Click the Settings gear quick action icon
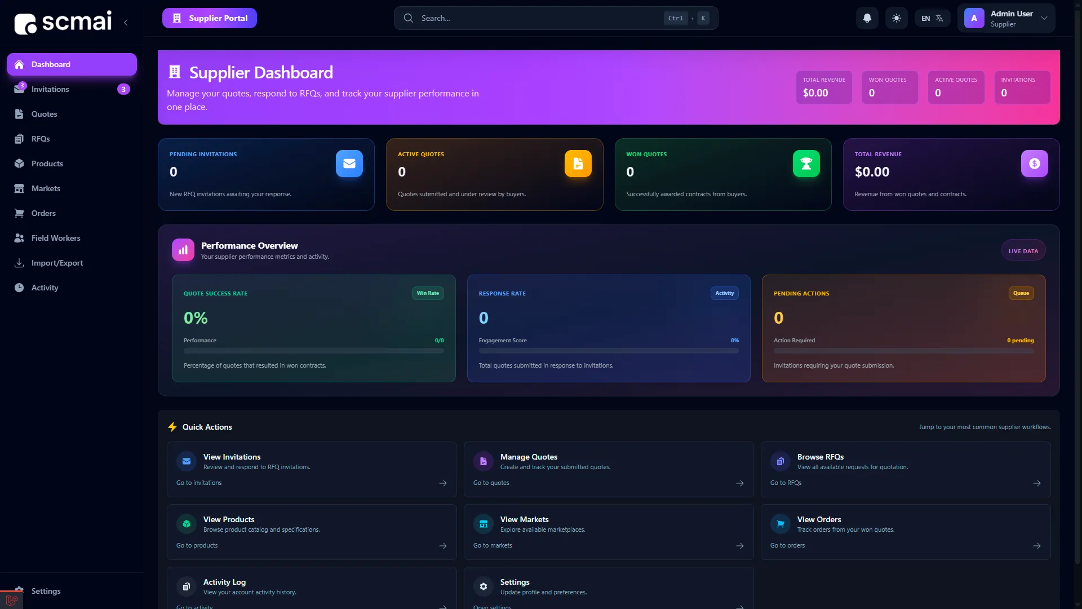 pyautogui.click(x=484, y=586)
